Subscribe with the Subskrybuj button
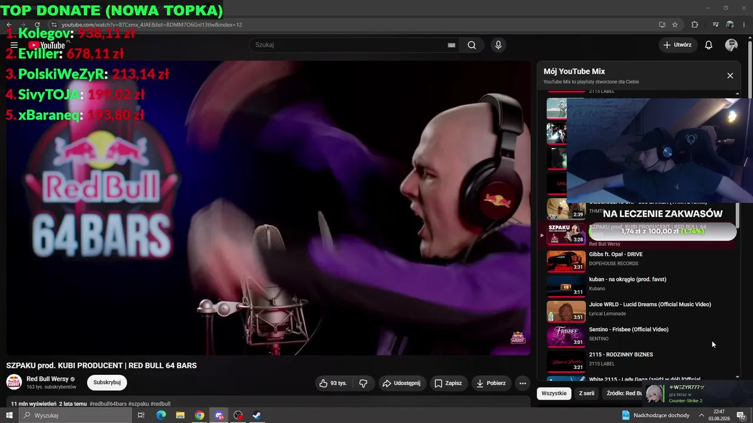This screenshot has height=423, width=753. coord(107,382)
